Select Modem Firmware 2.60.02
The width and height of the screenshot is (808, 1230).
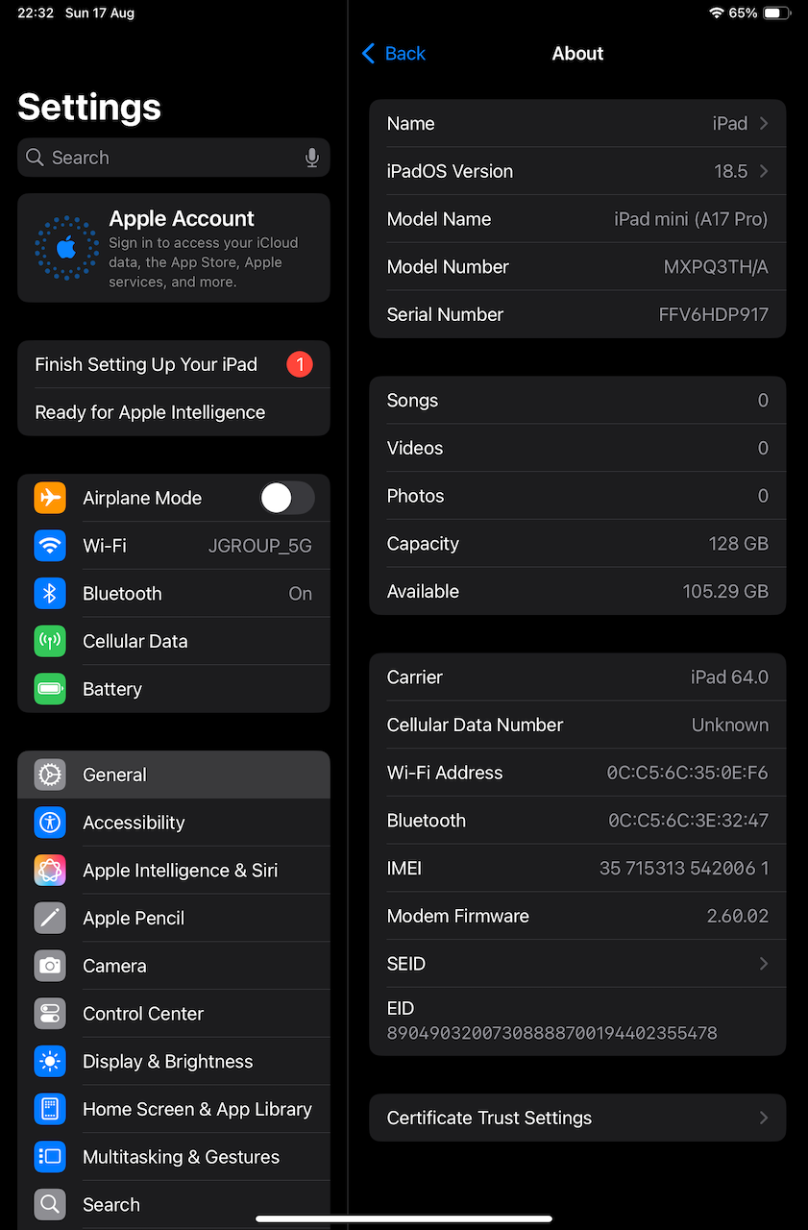pos(738,916)
